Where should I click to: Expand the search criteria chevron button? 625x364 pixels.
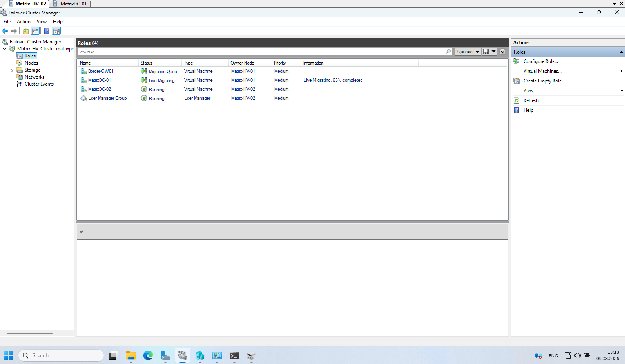(x=502, y=52)
